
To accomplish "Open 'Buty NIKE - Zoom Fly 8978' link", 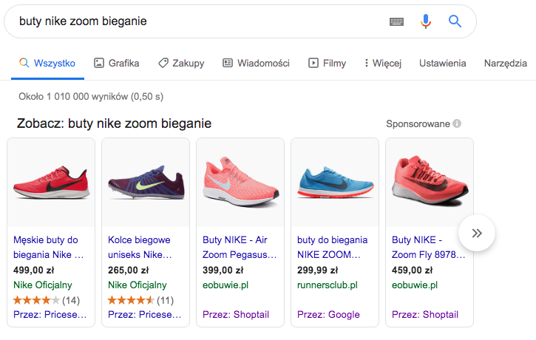I will 428,247.
